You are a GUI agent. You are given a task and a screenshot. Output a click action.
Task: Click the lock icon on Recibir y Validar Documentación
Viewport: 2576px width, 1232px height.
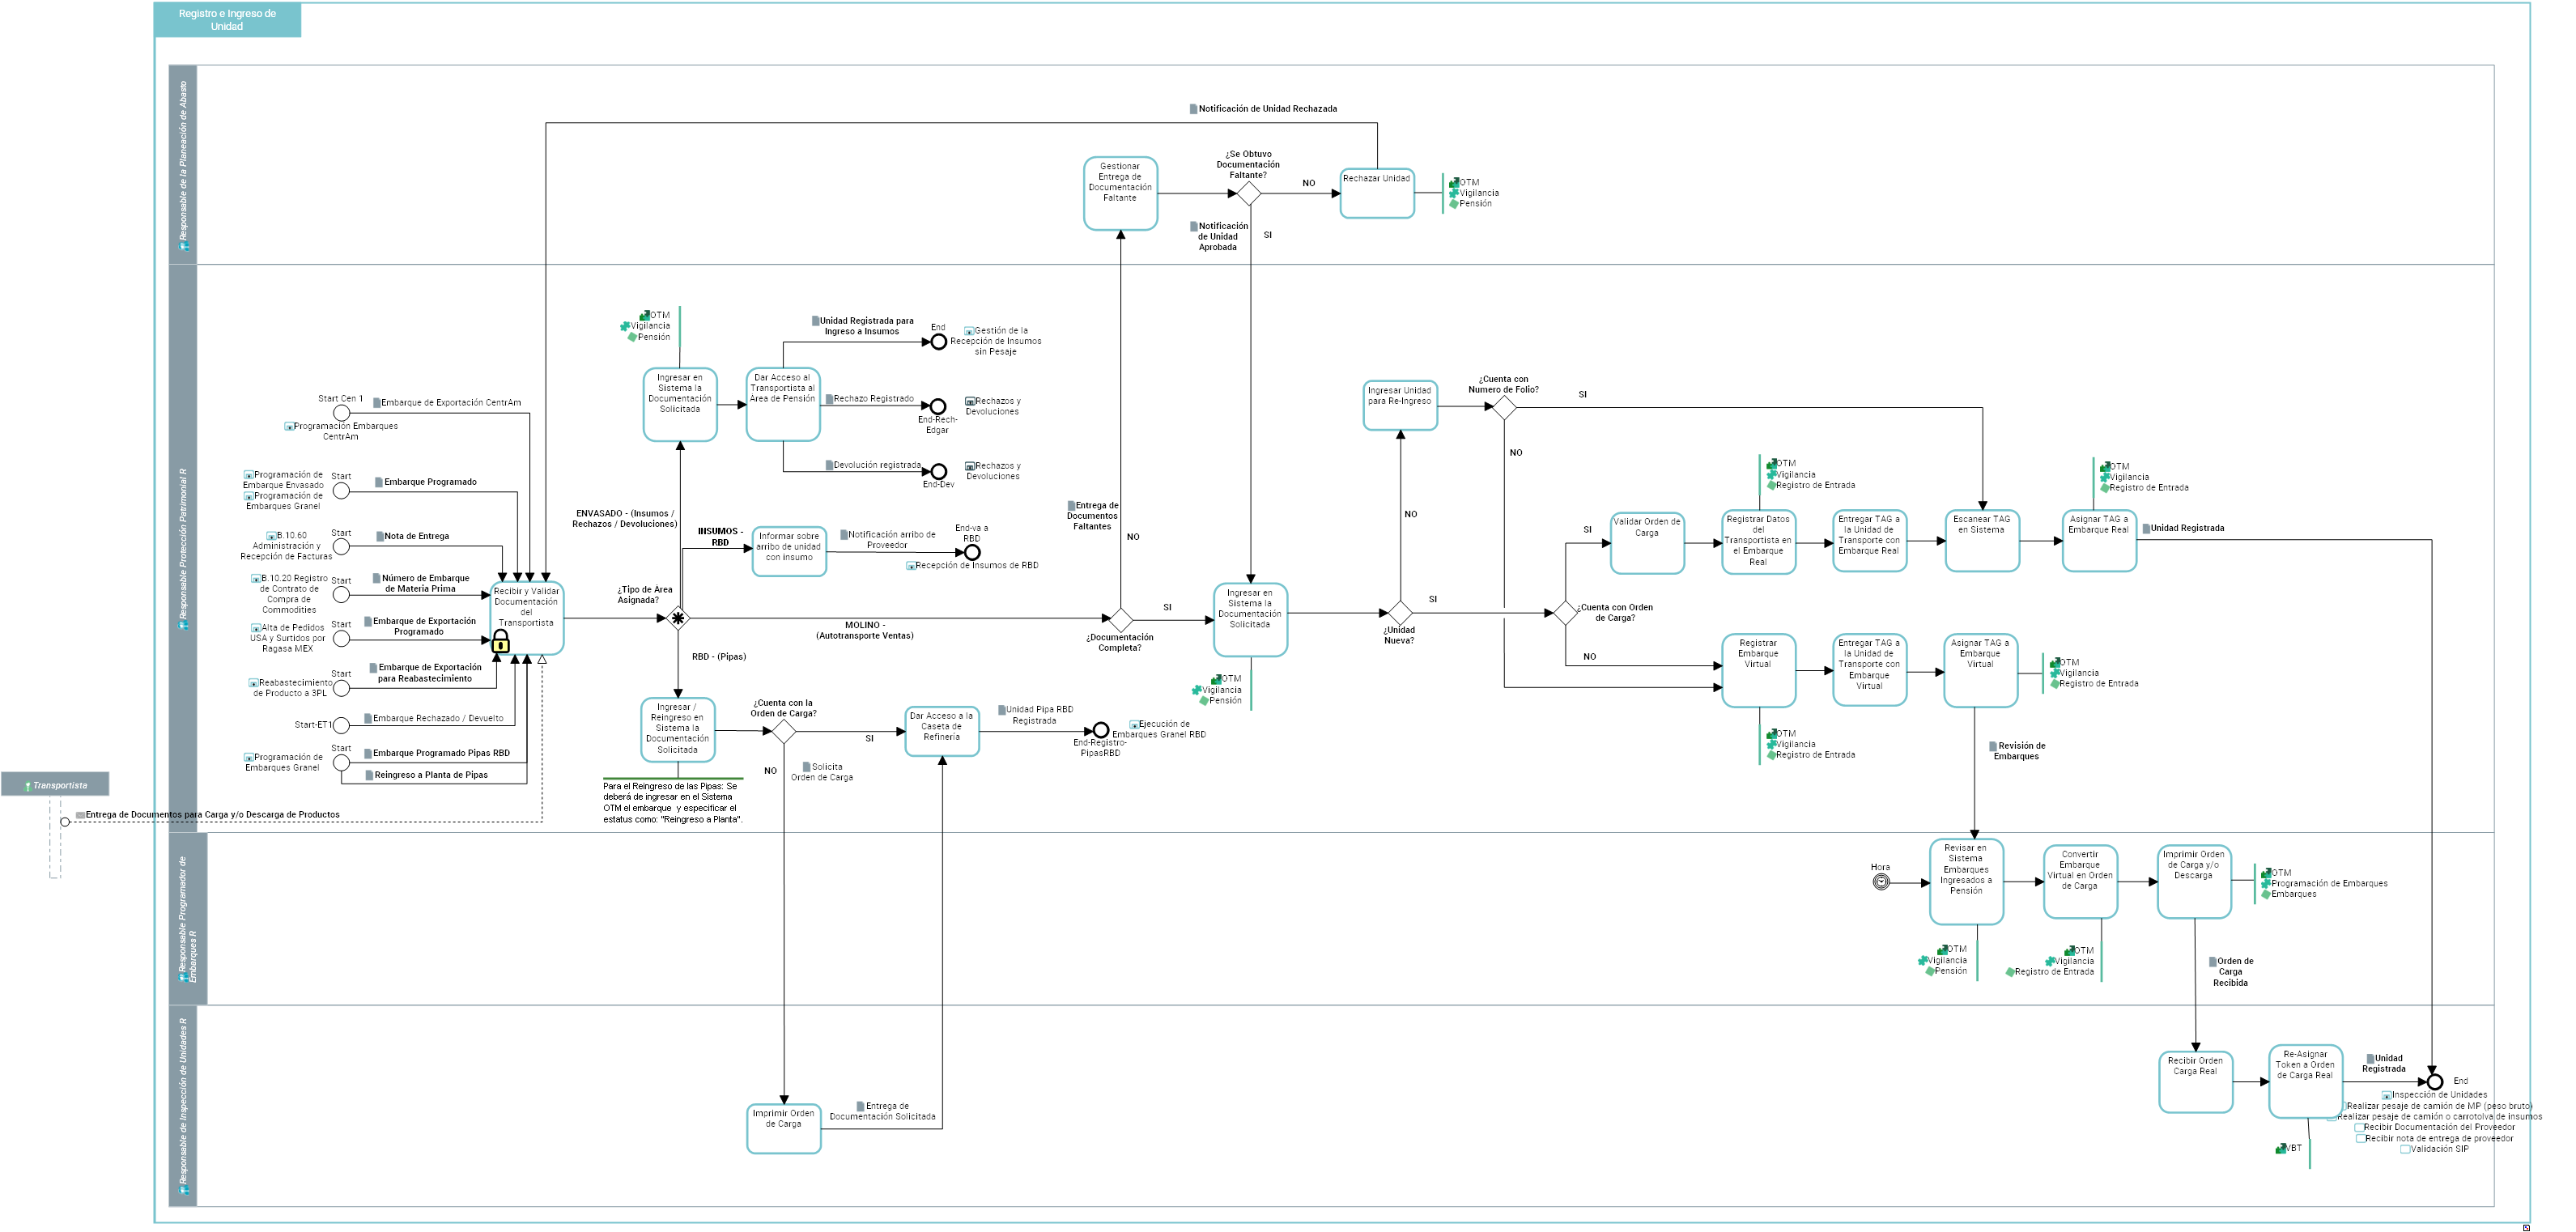tap(501, 641)
